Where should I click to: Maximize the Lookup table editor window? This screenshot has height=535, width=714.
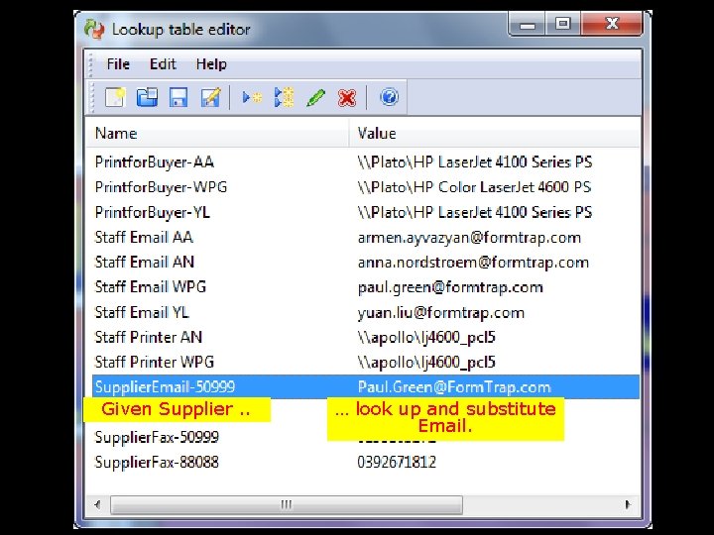[x=563, y=24]
